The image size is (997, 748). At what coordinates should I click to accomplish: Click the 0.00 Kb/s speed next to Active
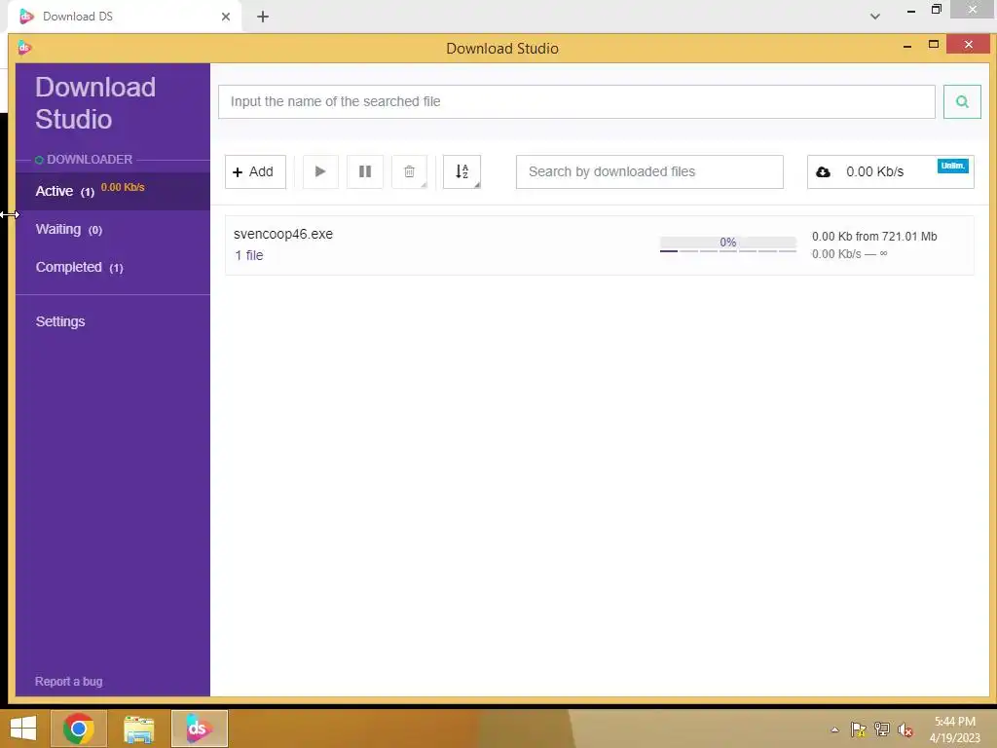[123, 187]
